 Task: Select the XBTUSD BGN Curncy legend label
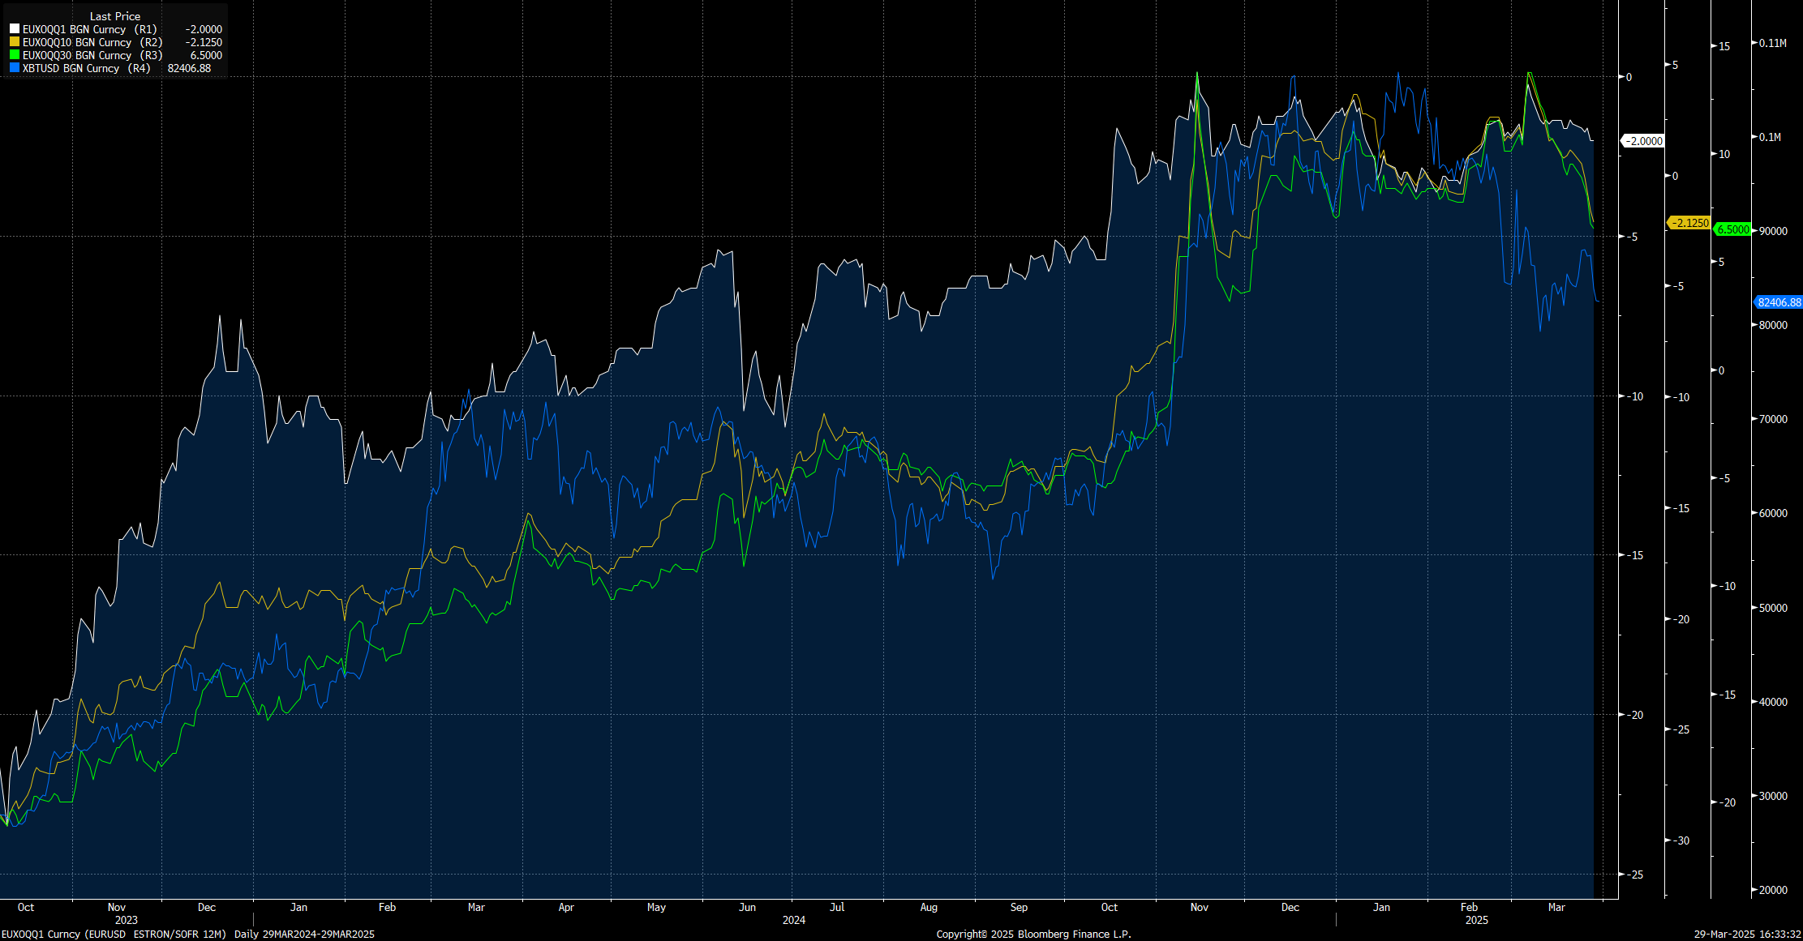(71, 68)
